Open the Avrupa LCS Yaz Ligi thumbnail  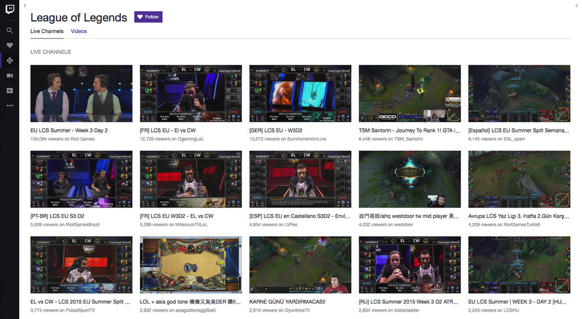(x=519, y=179)
